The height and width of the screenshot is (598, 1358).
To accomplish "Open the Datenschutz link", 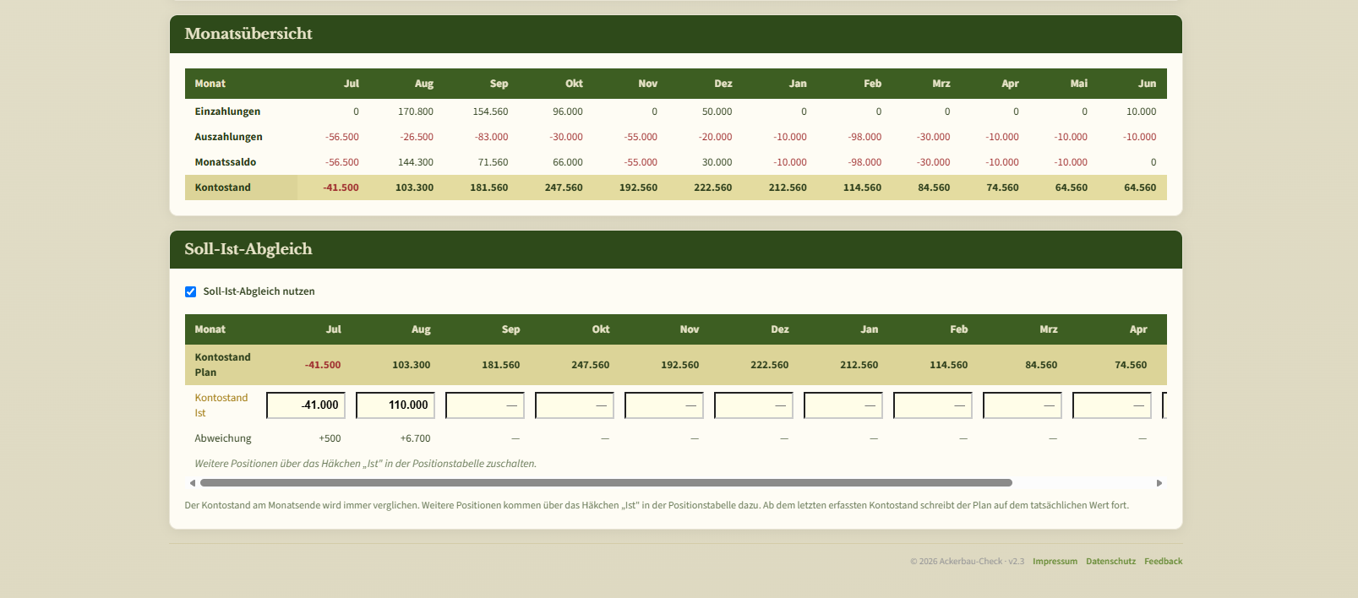I will (1110, 562).
